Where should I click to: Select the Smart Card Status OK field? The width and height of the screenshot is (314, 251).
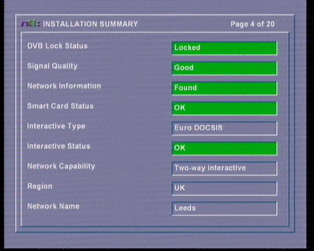[224, 108]
